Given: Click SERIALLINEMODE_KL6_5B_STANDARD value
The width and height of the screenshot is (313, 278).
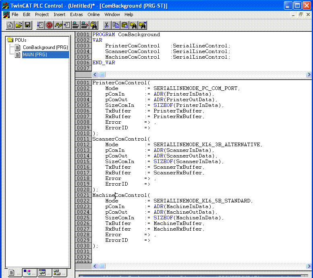Looking at the screenshot, I should tap(202, 201).
